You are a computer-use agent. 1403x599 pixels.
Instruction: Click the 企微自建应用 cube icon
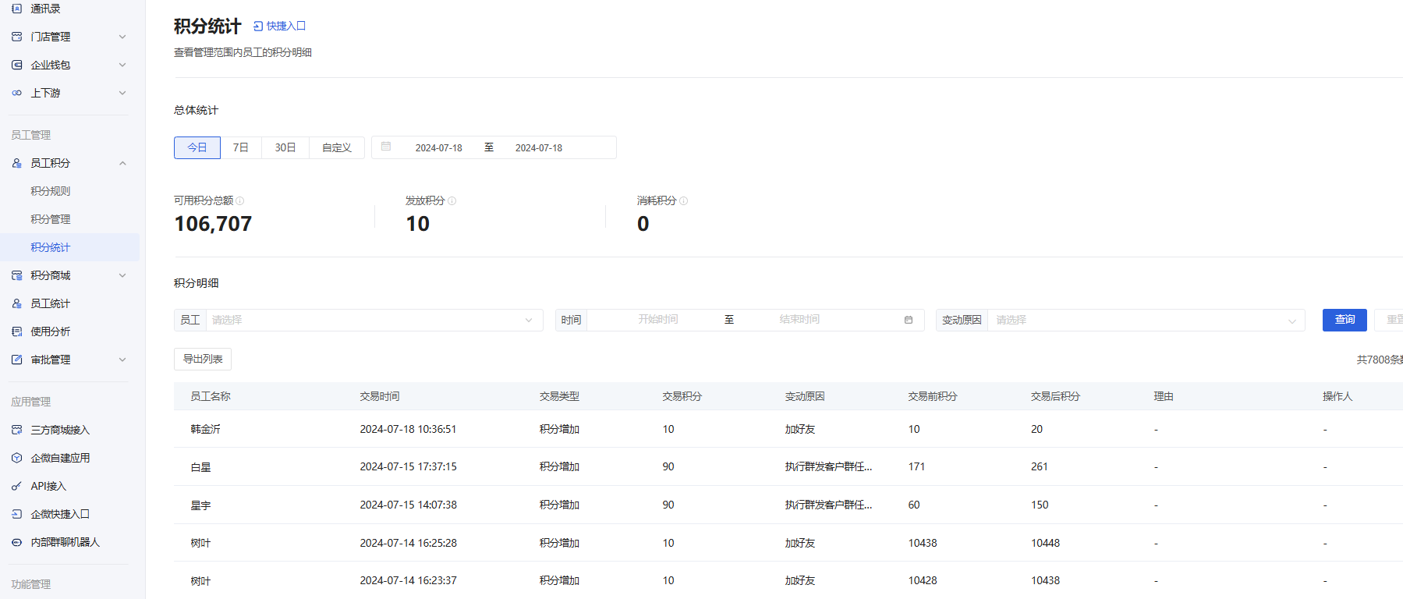(16, 458)
